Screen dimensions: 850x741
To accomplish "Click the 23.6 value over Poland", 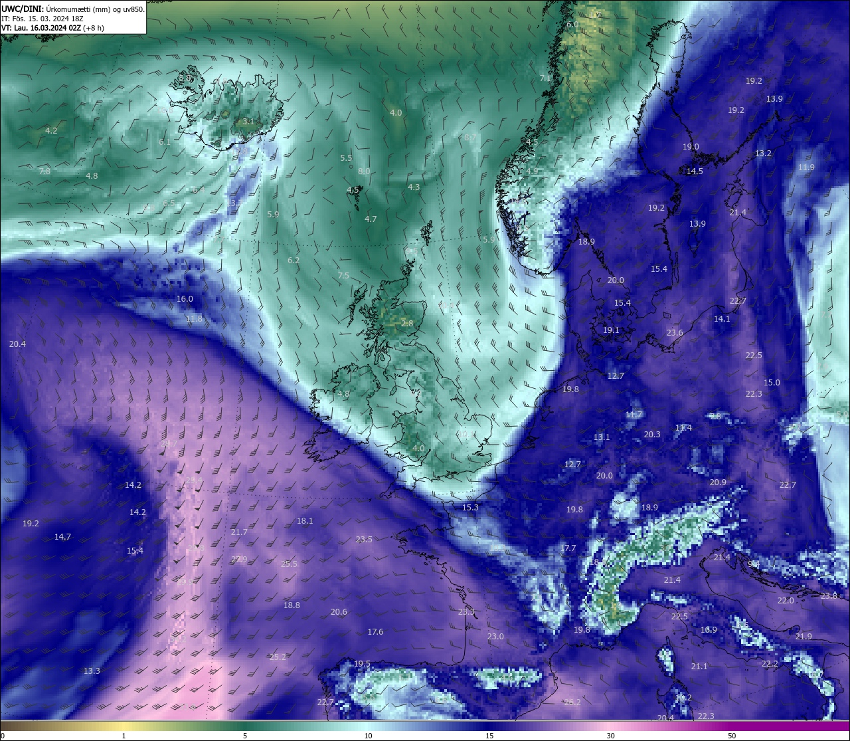I will 675,333.
